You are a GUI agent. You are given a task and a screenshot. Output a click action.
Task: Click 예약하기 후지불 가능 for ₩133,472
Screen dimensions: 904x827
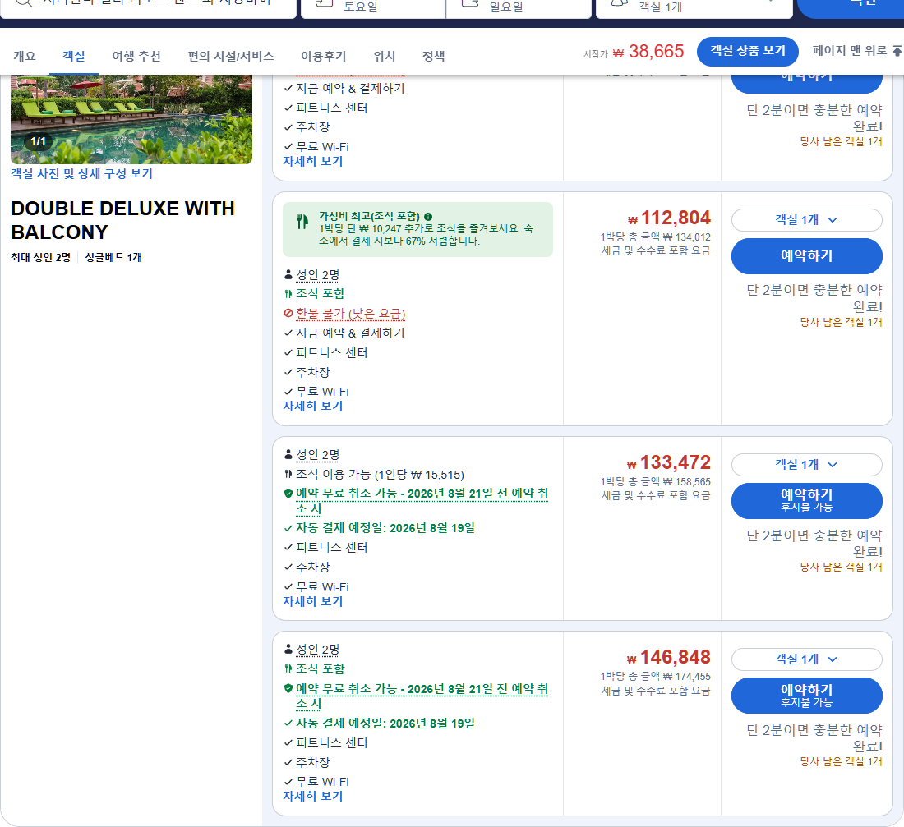click(x=806, y=501)
